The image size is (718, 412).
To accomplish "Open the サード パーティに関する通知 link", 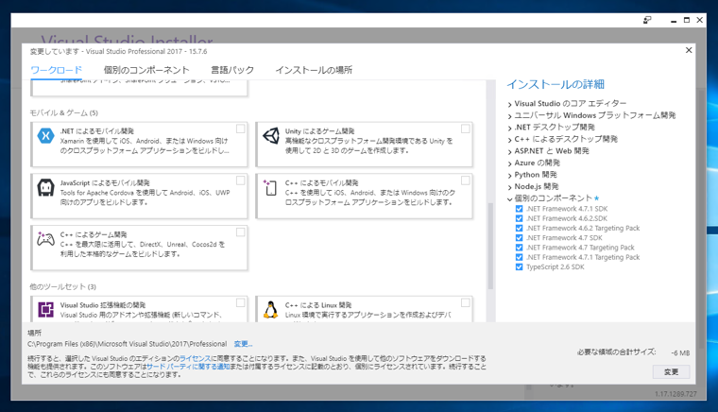I will point(188,367).
